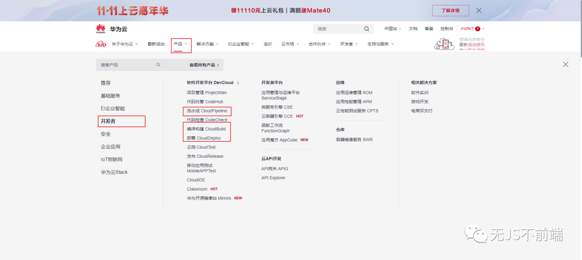Select the 基础服务 category

[110, 96]
